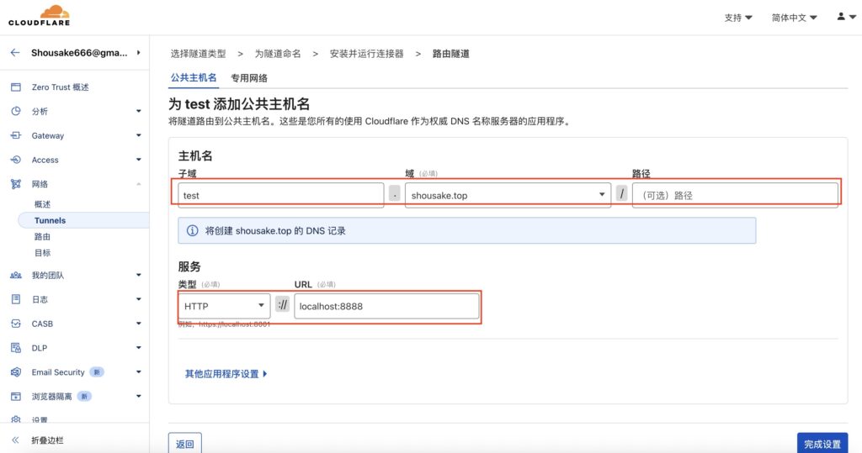The image size is (862, 453).
Task: Expand the DLP sidebar section
Action: pyautogui.click(x=139, y=348)
